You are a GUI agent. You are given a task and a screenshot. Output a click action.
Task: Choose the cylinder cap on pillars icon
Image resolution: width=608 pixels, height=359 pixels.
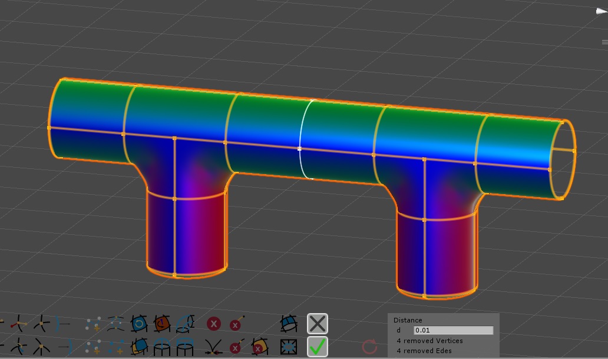click(x=185, y=347)
